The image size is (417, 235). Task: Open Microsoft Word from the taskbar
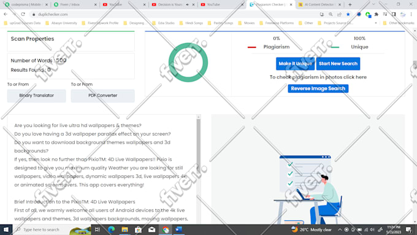(x=179, y=229)
